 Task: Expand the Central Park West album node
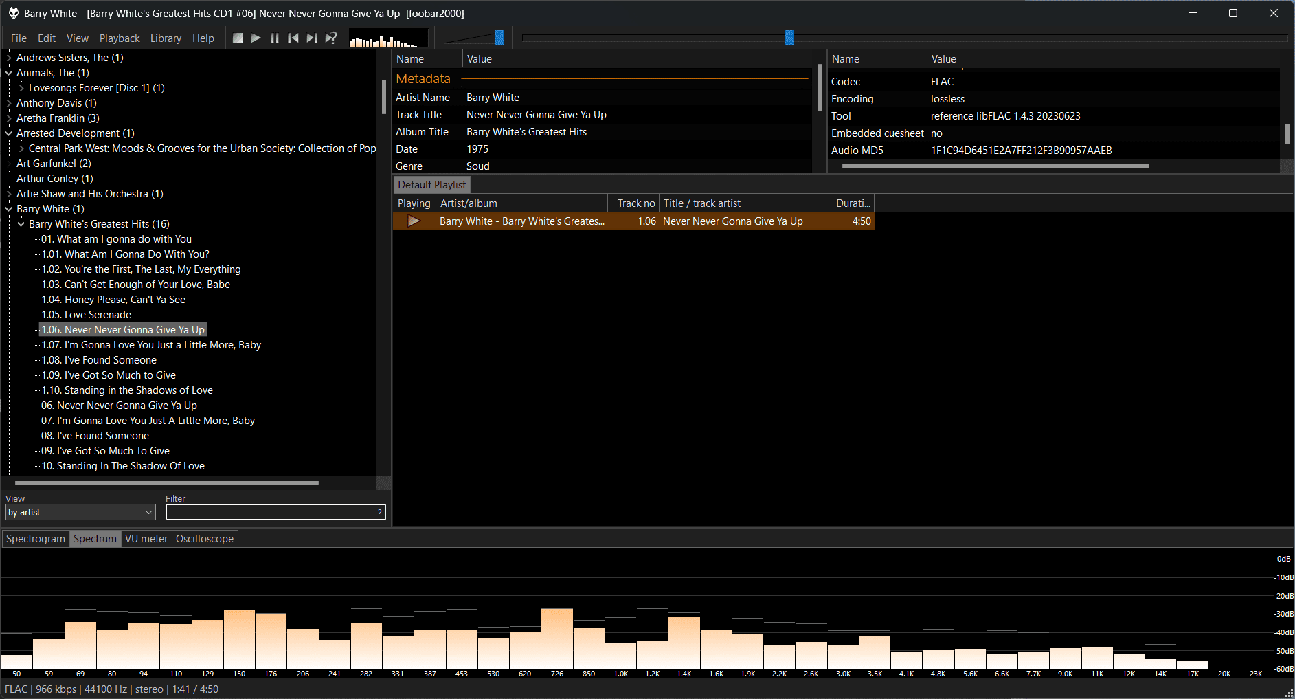click(x=21, y=148)
